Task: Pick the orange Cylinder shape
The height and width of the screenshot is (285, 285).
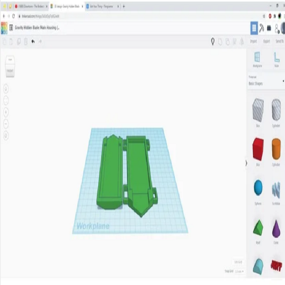Action: [x=276, y=149]
